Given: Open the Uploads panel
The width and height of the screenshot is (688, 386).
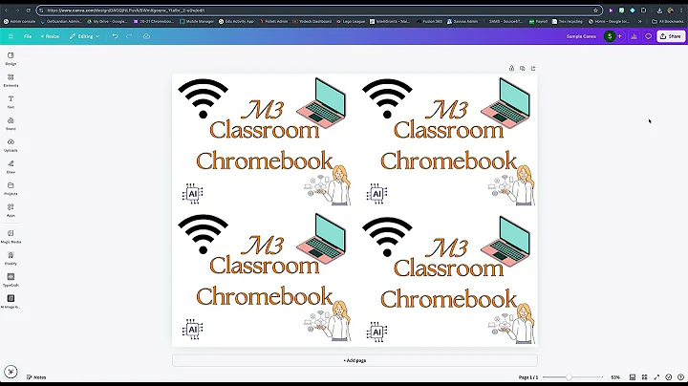Looking at the screenshot, I should (11, 145).
